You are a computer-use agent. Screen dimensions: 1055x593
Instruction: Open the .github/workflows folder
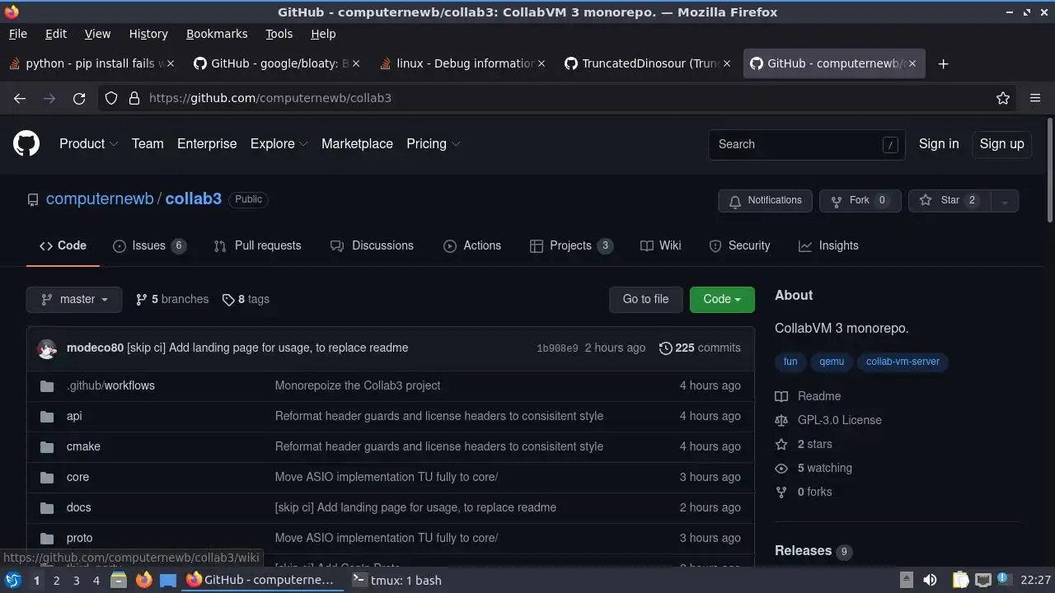(x=110, y=385)
